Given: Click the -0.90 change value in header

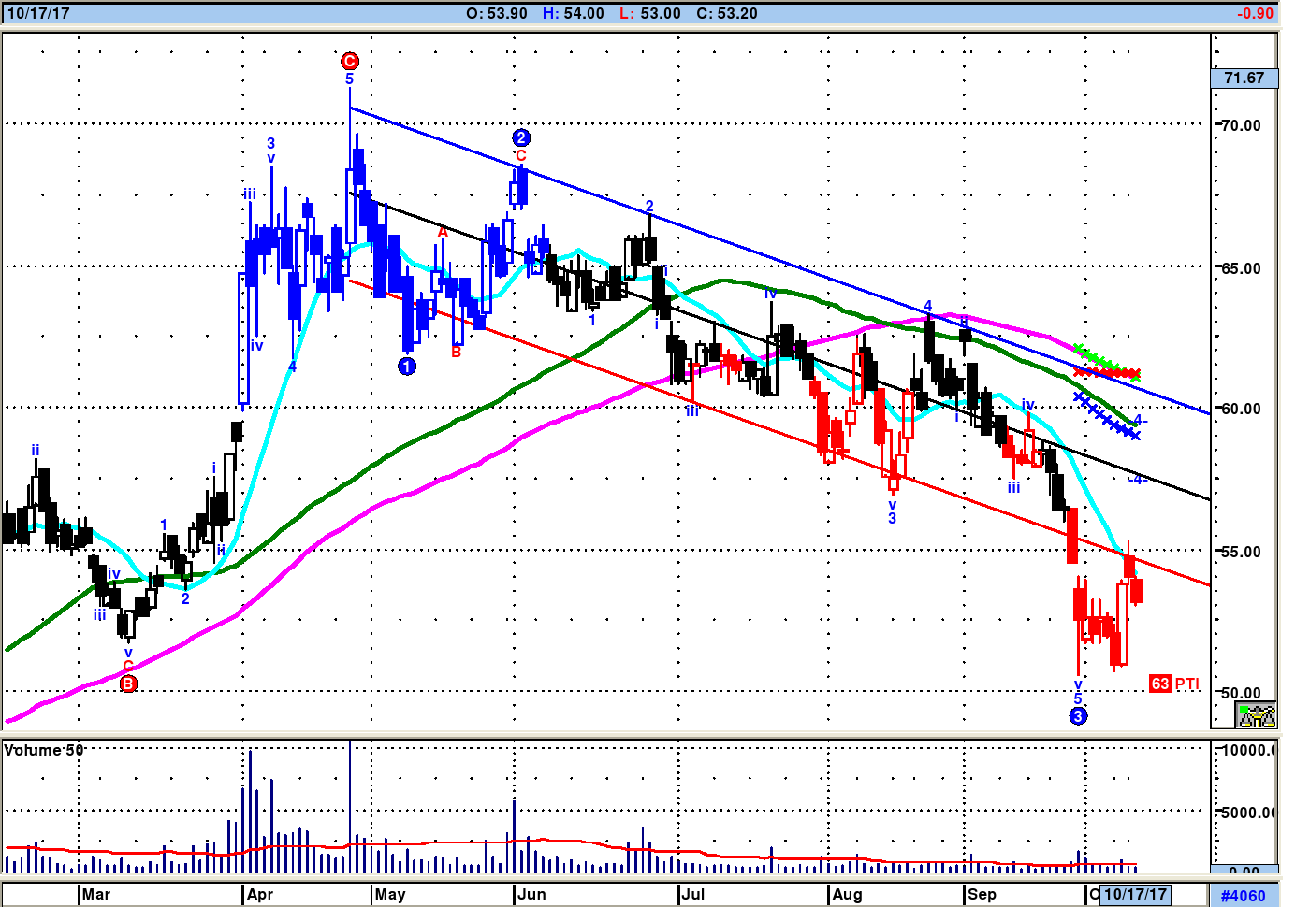Looking at the screenshot, I should coord(1255,13).
